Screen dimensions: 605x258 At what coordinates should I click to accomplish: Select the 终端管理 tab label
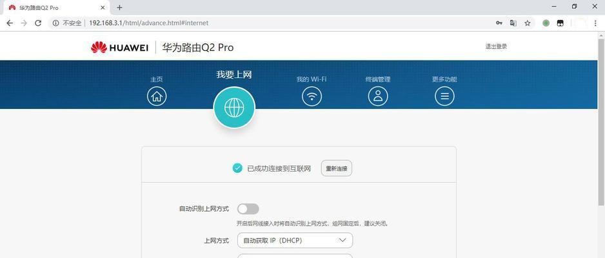tap(378, 79)
